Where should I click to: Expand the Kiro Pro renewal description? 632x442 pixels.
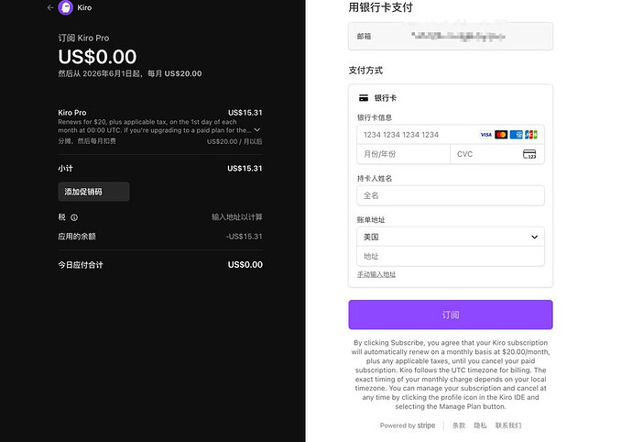[x=257, y=130]
